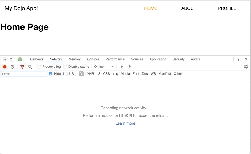Toggle the network filter funnel icon
The width and height of the screenshot is (251, 154).
[22, 67]
